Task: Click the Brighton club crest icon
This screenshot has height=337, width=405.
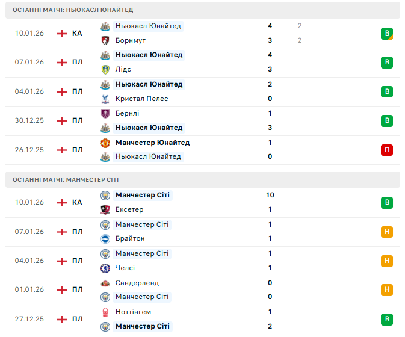Action: [105, 238]
